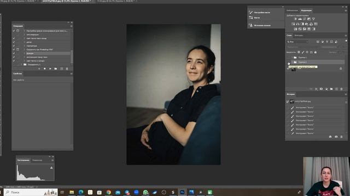Set history brush source to the jpg snapshot

click(x=288, y=102)
